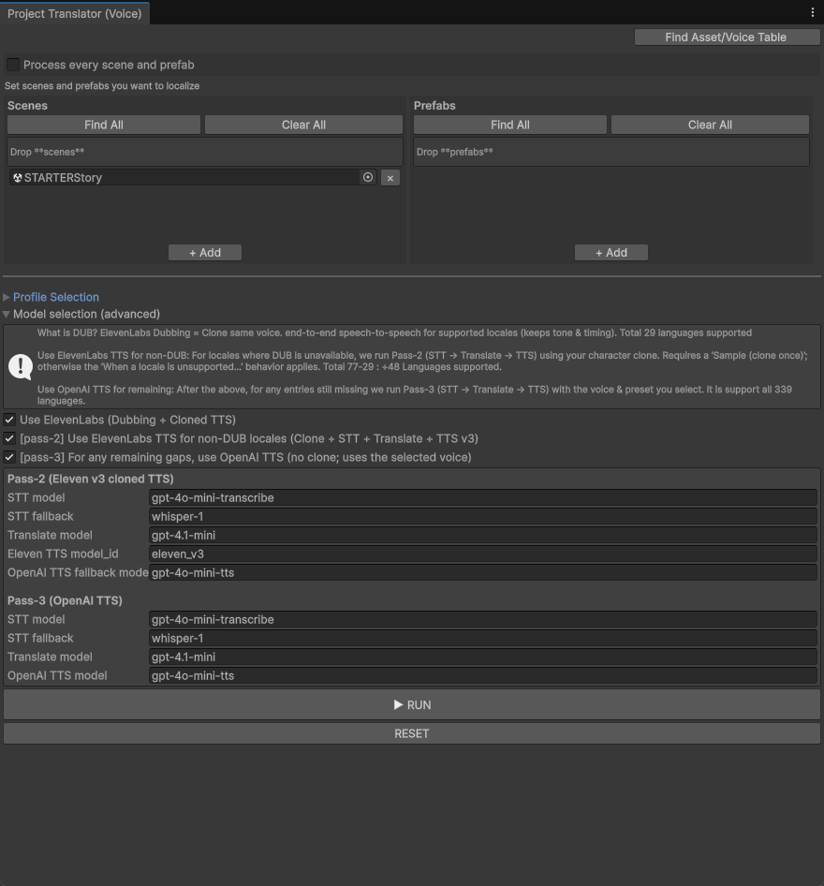This screenshot has width=824, height=886.
Task: Click Find Asset/Voice Table
Action: pyautogui.click(x=728, y=37)
